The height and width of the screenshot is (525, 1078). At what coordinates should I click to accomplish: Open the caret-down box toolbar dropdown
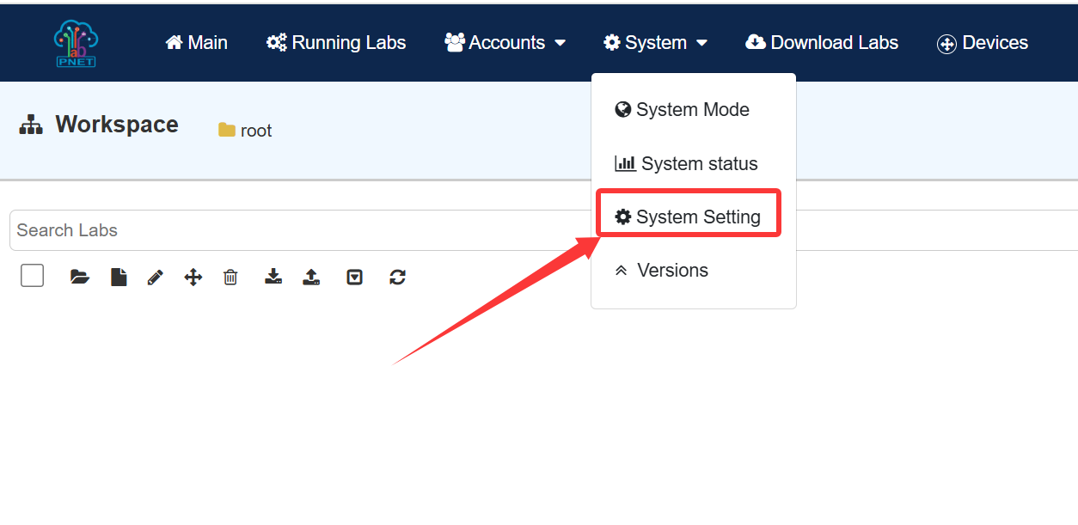354,277
